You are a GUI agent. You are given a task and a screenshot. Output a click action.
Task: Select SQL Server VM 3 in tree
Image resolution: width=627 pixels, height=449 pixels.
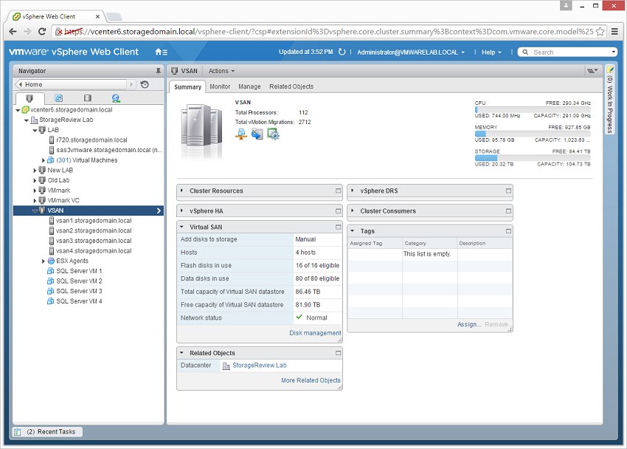pos(79,291)
